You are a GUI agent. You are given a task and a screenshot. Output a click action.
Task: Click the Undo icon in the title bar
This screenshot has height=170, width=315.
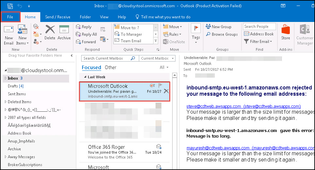(x=20, y=6)
